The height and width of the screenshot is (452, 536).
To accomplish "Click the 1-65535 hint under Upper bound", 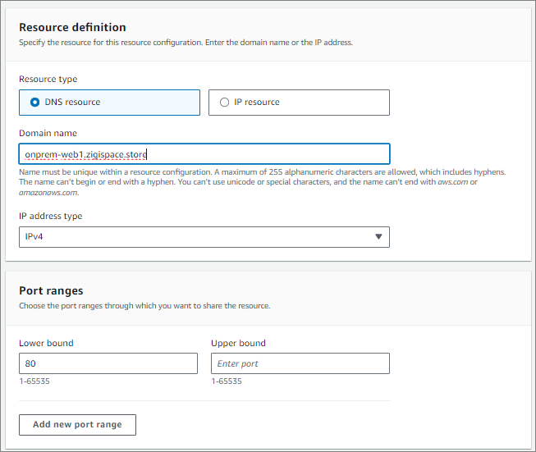I will point(227,381).
